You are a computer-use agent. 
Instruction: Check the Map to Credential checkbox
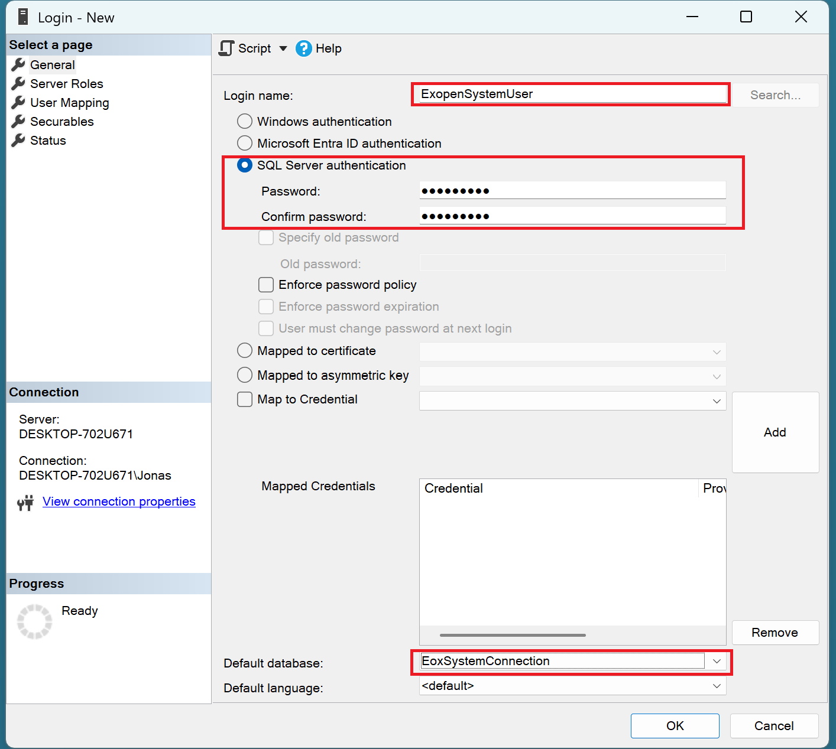(x=245, y=400)
